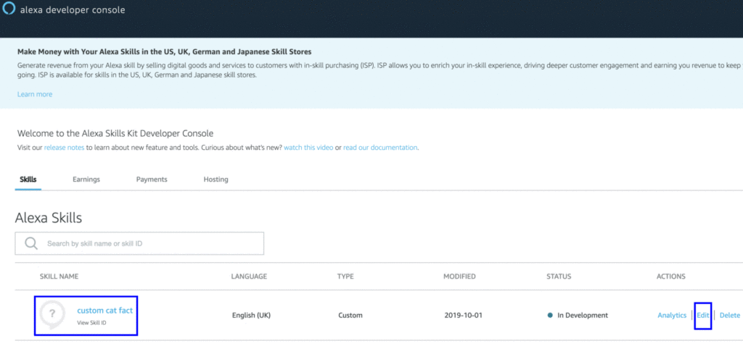Delete the custom cat fact skill
The height and width of the screenshot is (346, 743).
click(730, 316)
